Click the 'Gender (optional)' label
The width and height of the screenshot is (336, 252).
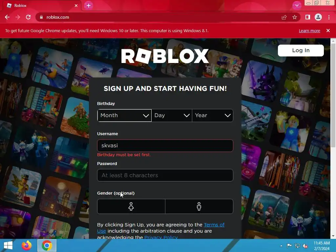(116, 193)
